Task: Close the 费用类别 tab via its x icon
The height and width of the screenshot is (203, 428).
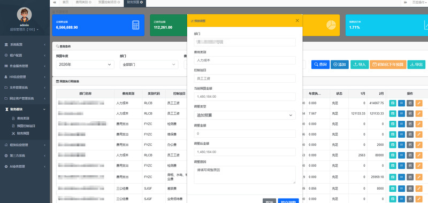Action: pos(90,2)
